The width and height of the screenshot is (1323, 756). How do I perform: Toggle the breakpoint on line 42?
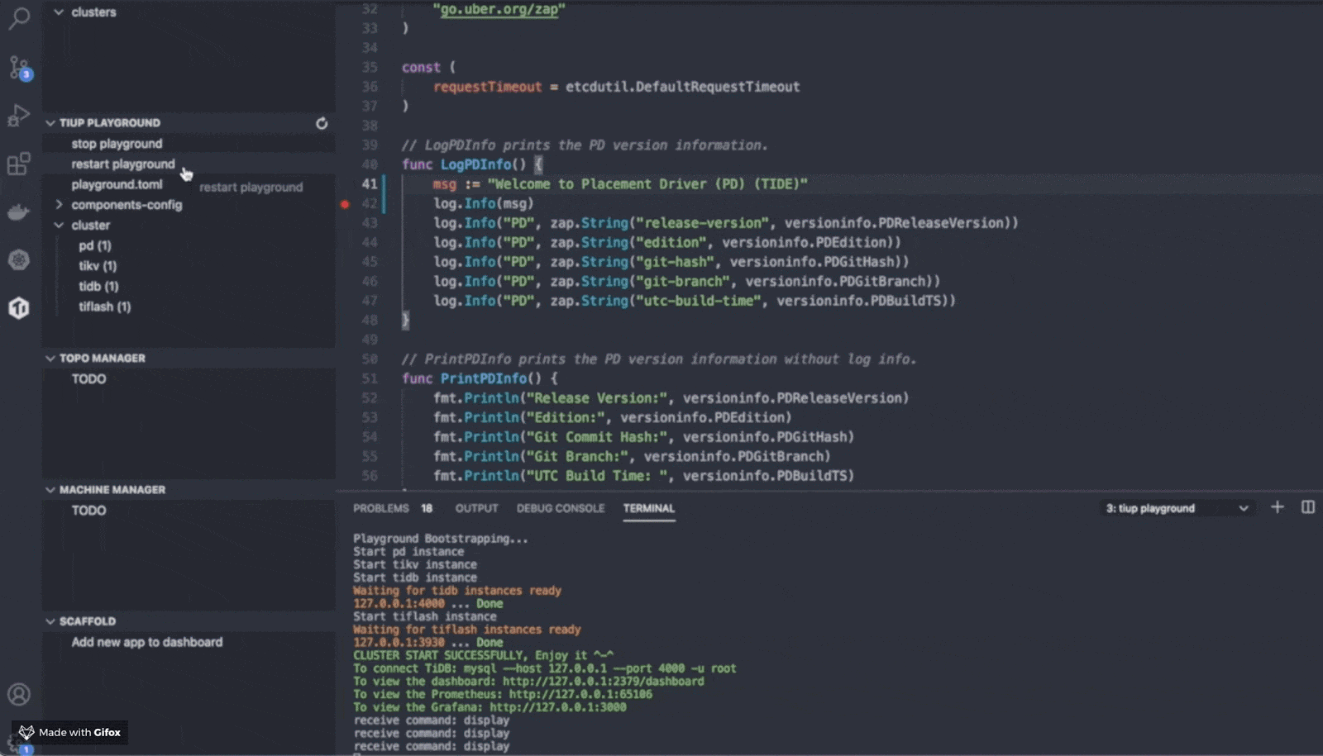coord(345,204)
